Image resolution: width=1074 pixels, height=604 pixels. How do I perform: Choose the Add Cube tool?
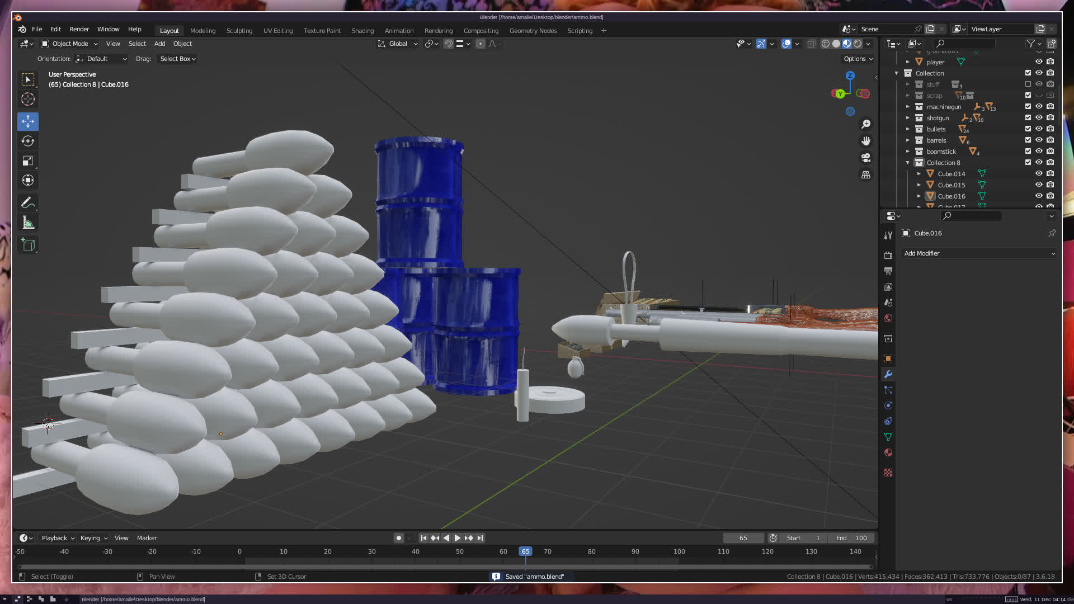pos(27,245)
